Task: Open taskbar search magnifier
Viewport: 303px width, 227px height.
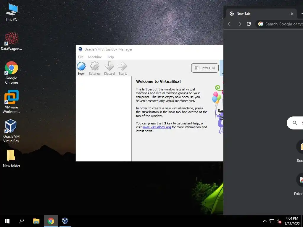Action: coord(21,221)
